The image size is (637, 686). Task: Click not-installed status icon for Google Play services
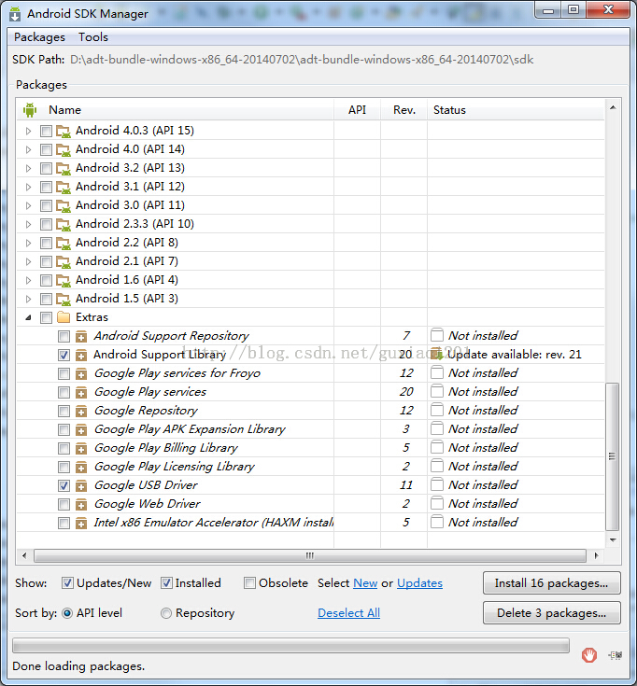tap(437, 391)
